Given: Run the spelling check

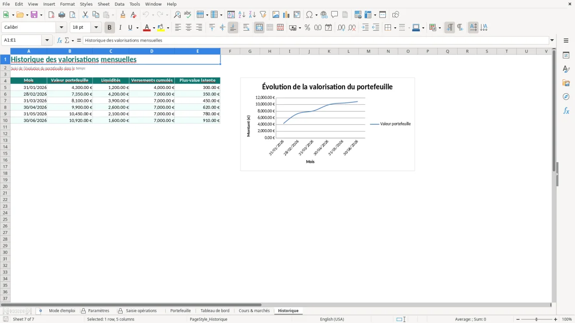Looking at the screenshot, I should pyautogui.click(x=188, y=15).
